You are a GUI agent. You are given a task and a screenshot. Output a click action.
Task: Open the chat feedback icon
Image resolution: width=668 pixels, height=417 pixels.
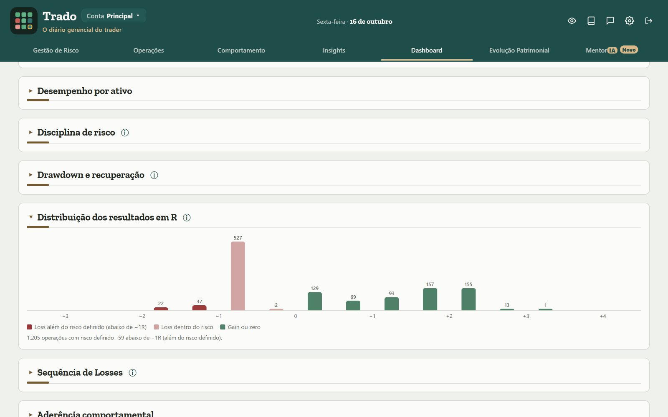(610, 21)
